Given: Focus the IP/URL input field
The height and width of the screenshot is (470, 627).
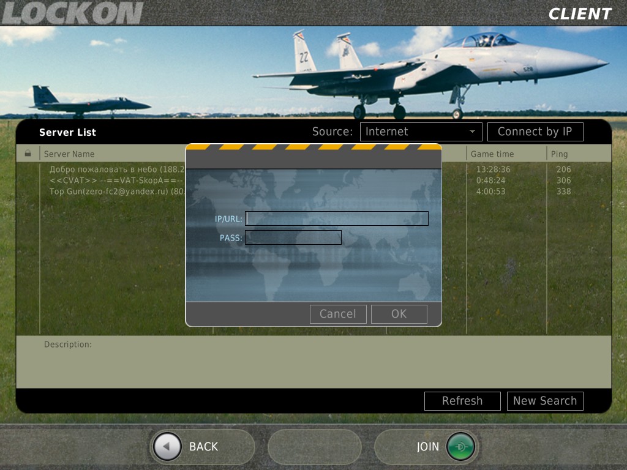Looking at the screenshot, I should (337, 218).
